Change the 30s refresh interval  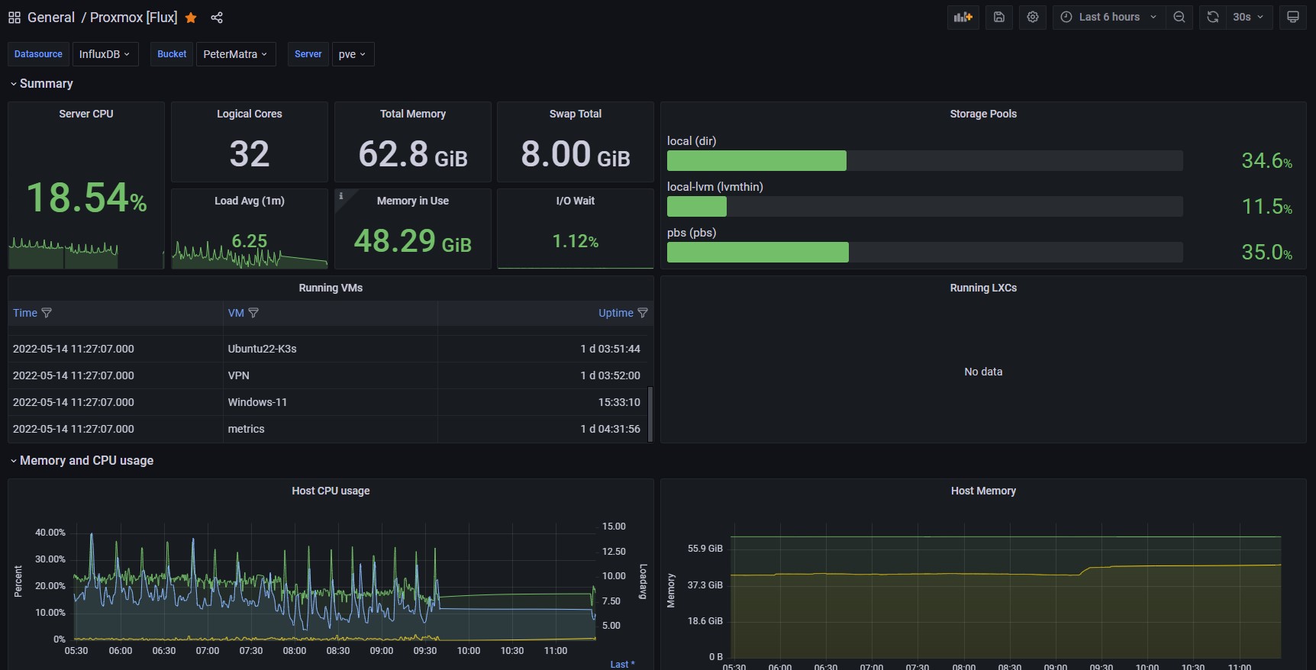tap(1248, 17)
